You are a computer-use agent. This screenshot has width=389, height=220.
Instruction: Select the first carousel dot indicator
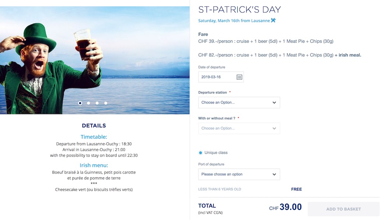[80, 103]
